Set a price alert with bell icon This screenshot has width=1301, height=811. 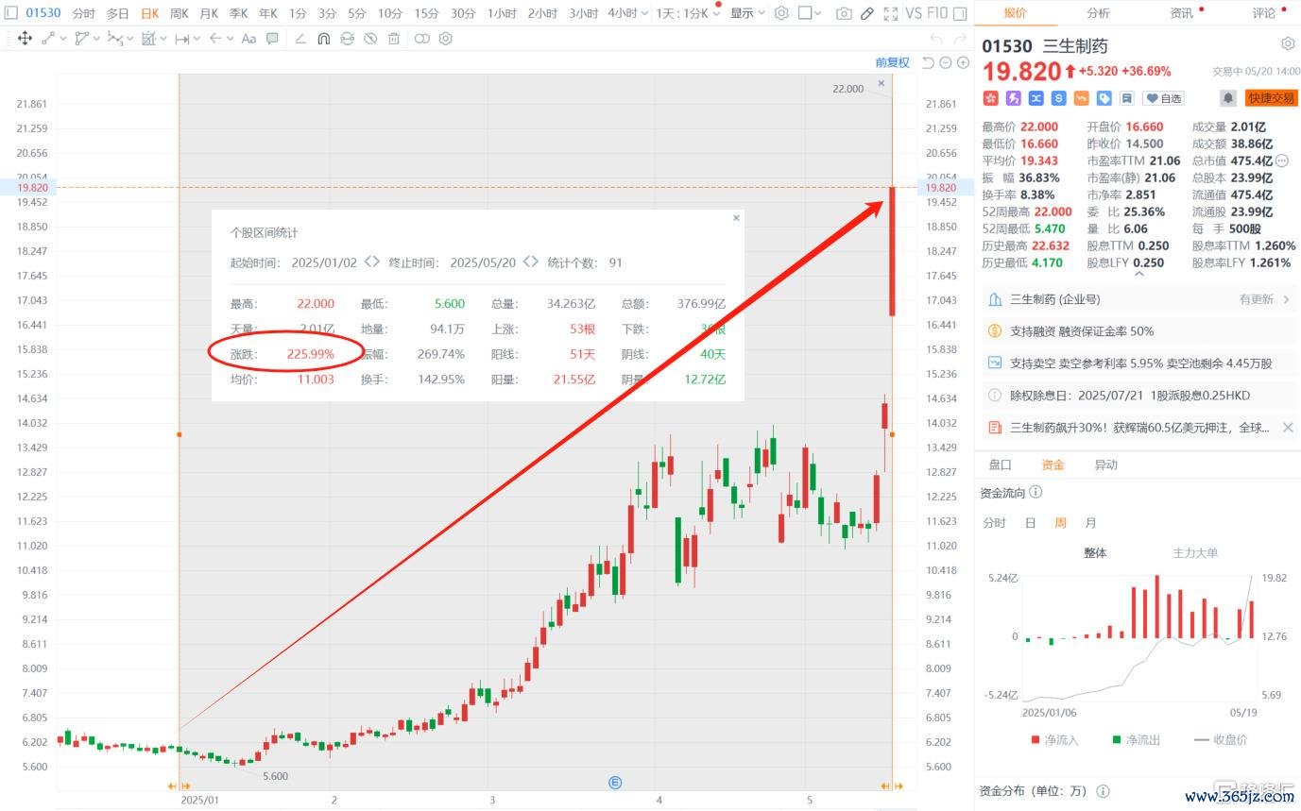click(1228, 97)
